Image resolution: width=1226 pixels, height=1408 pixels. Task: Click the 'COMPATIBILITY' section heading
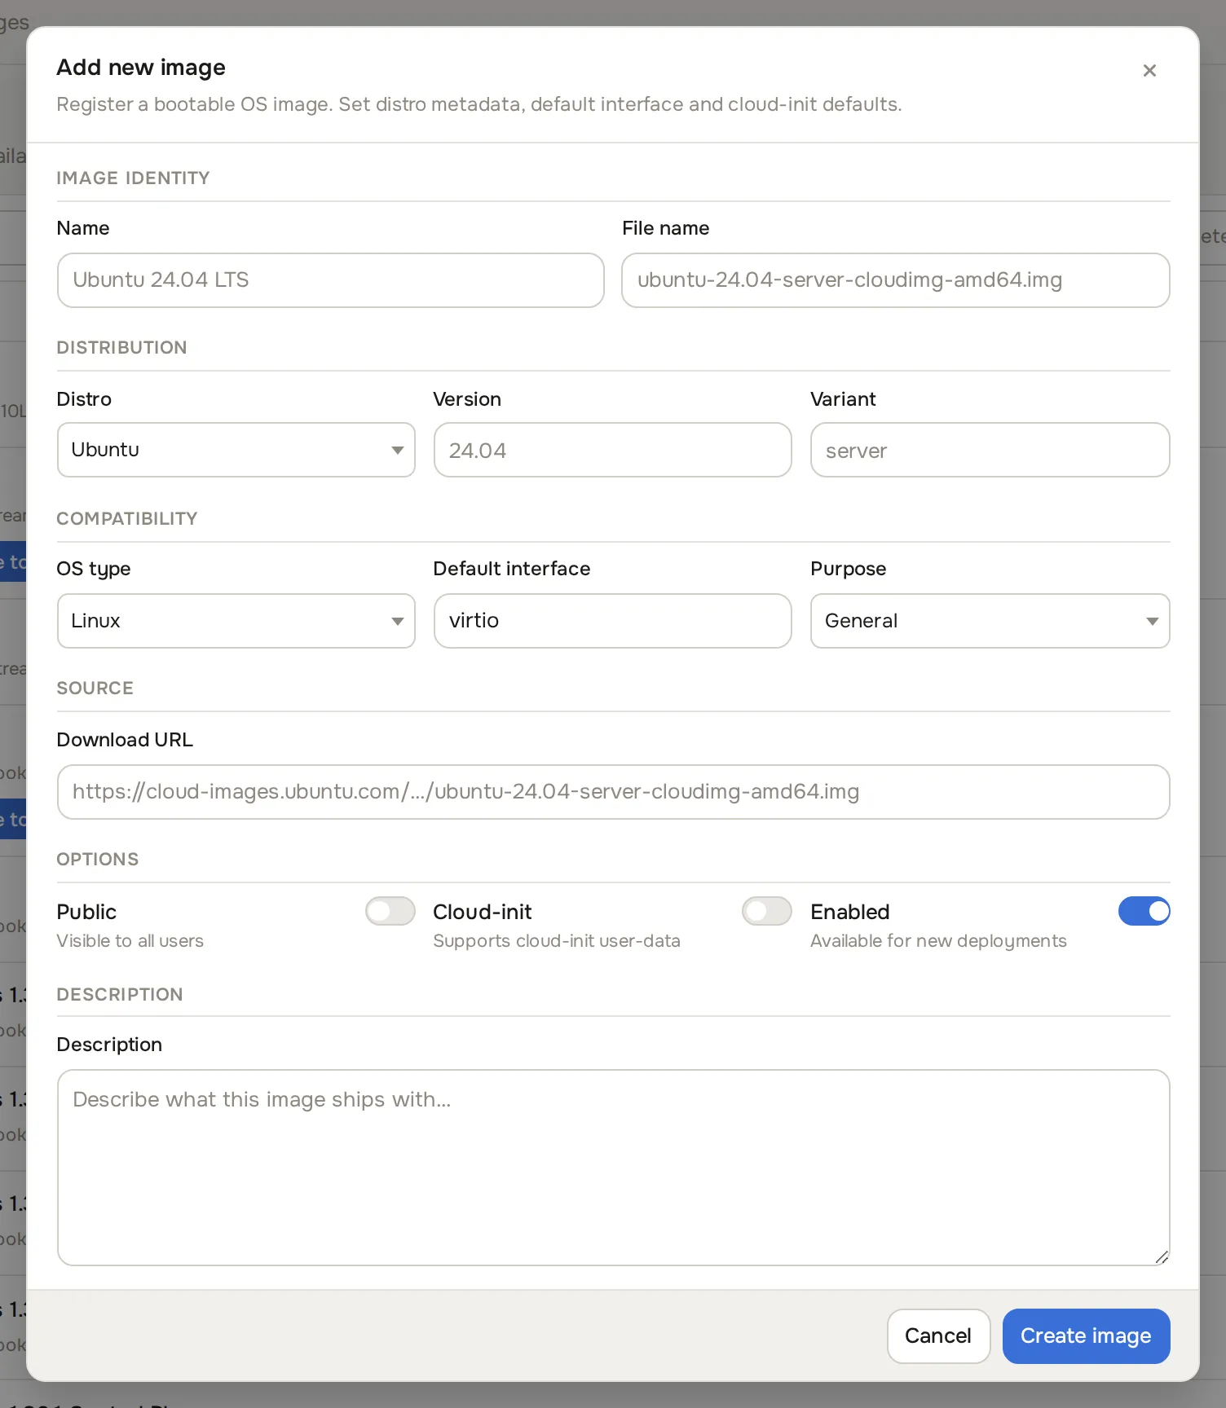(x=127, y=519)
